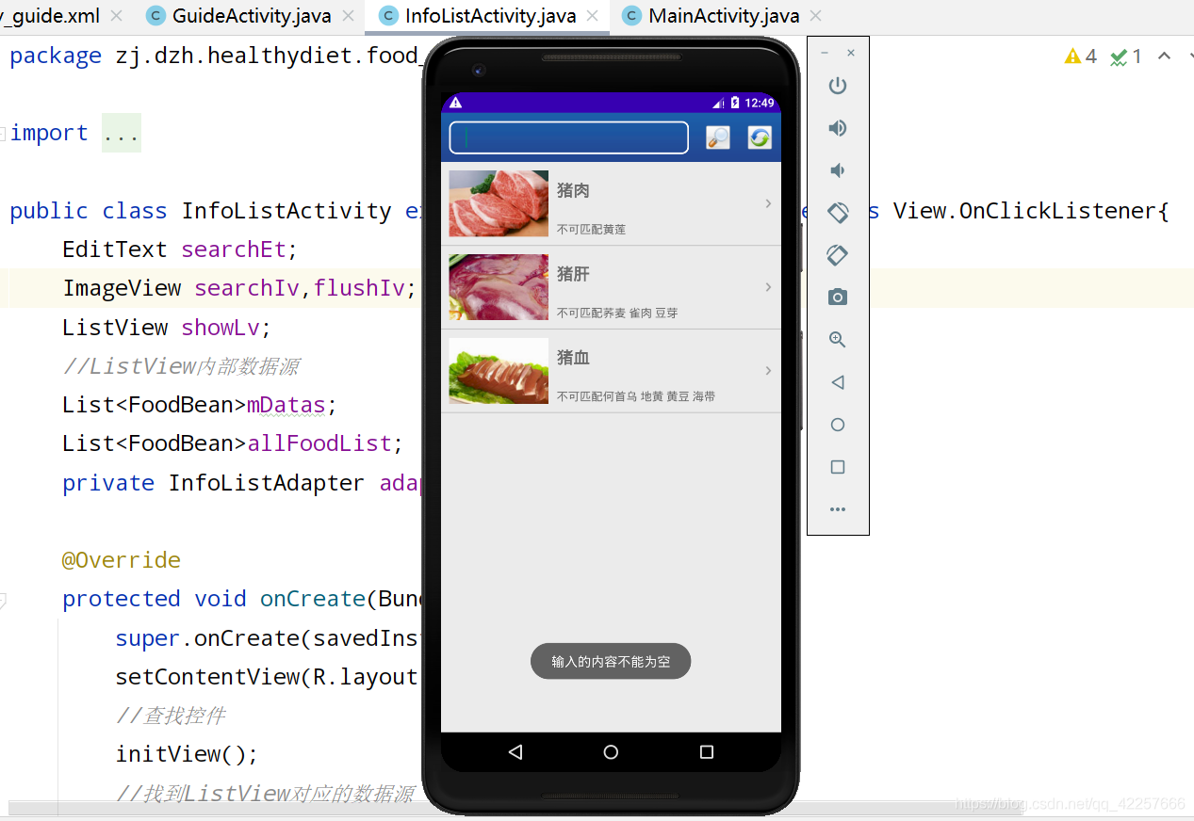This screenshot has height=821, width=1194.
Task: Open emulator extended controls (three dots)
Action: tap(837, 509)
